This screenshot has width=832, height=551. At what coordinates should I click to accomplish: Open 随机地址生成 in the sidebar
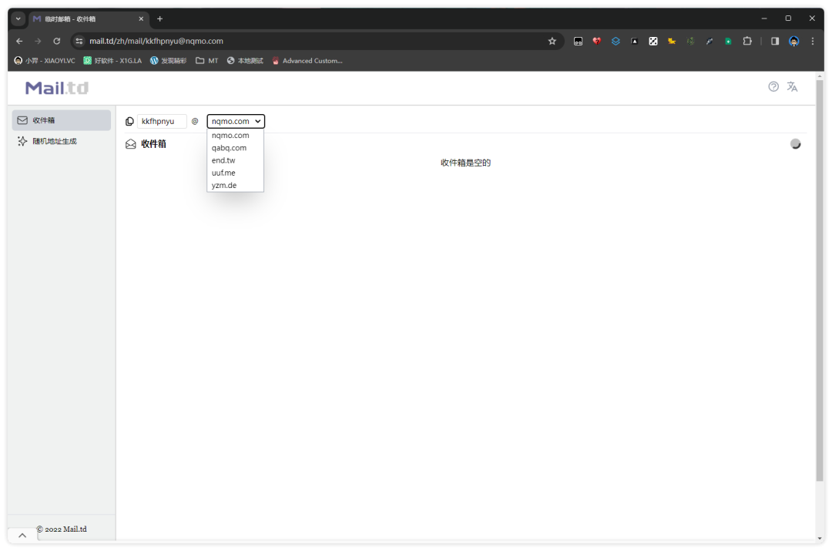pos(62,141)
